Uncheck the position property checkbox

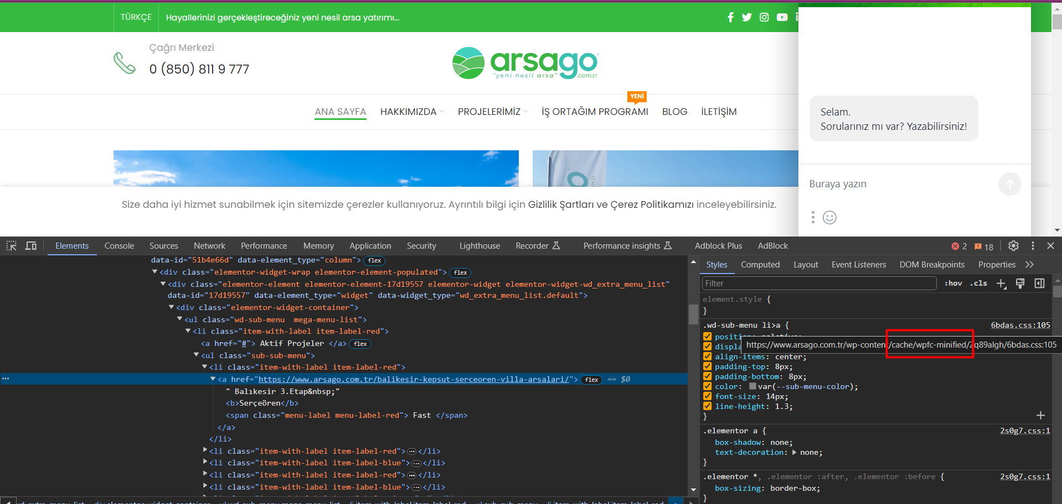click(x=708, y=337)
